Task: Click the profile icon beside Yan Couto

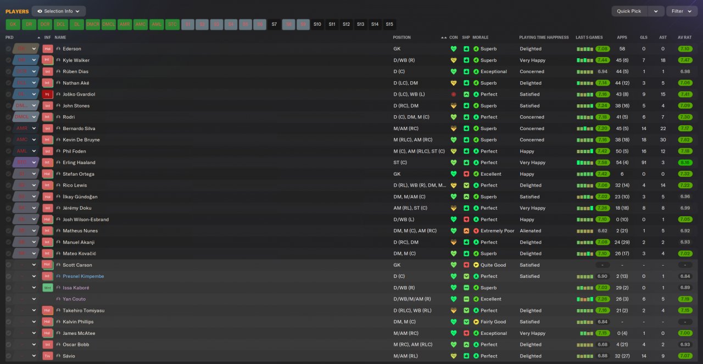Action: tap(58, 299)
